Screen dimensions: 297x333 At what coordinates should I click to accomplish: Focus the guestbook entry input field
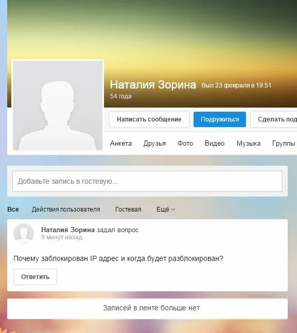click(x=147, y=181)
